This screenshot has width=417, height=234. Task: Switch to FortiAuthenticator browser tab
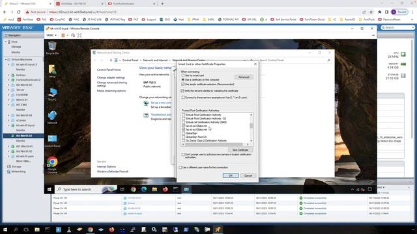click(131, 4)
